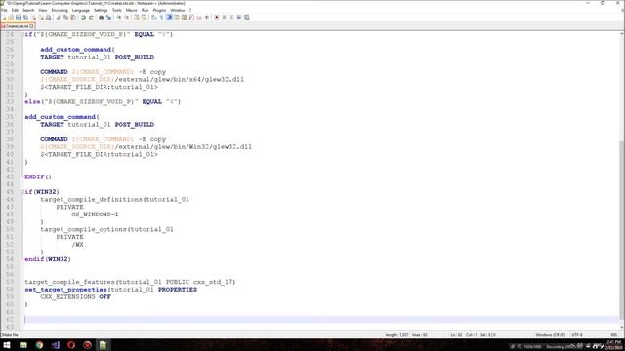625x351 pixels.
Task: Click the /WX compile option text
Action: [78, 245]
